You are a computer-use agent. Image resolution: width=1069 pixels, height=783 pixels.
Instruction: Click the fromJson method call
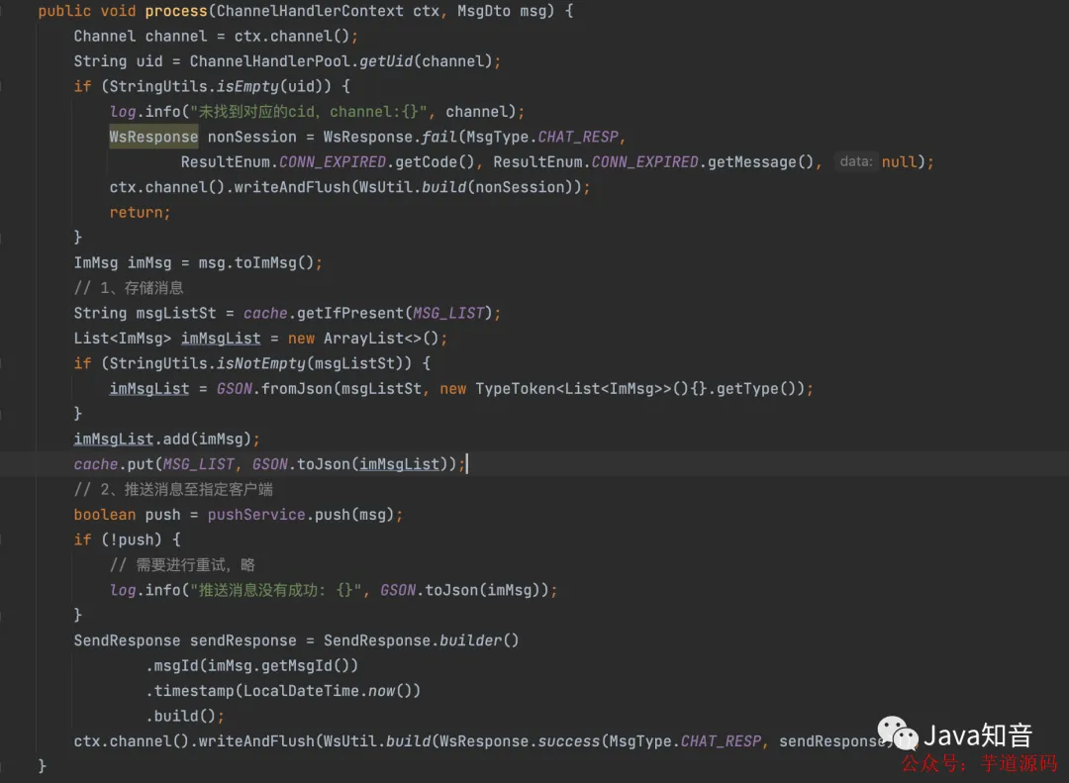(297, 389)
